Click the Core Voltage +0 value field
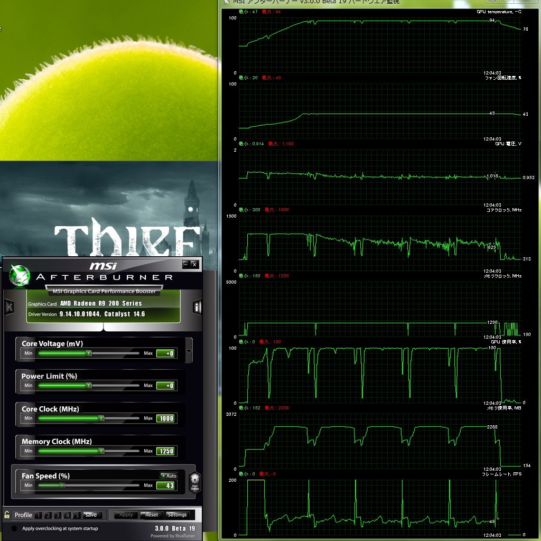Image resolution: width=541 pixels, height=541 pixels. point(165,353)
